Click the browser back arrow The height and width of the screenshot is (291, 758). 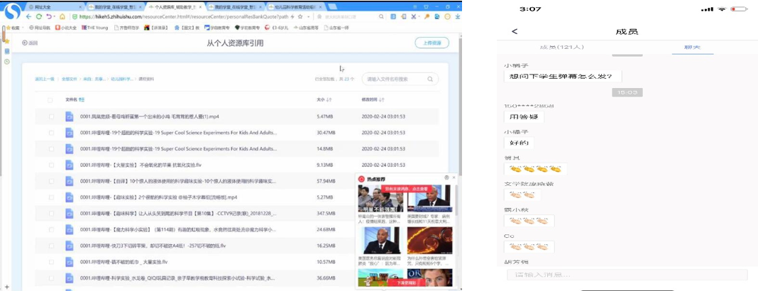[x=28, y=16]
